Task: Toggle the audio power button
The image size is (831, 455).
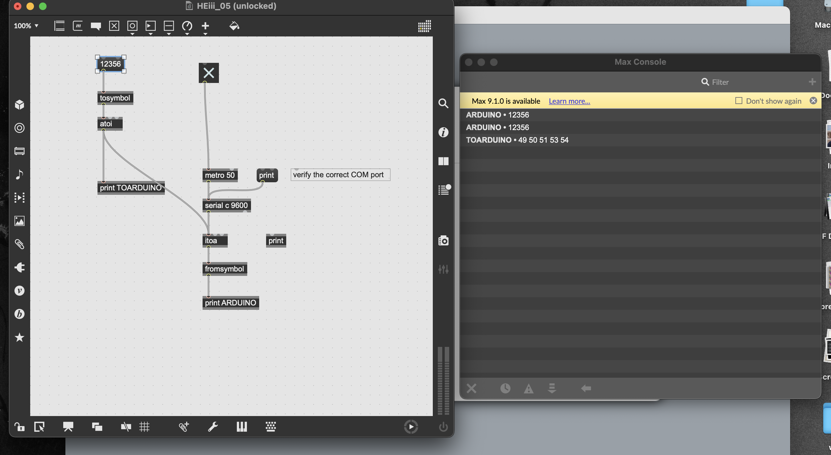Action: [x=443, y=427]
